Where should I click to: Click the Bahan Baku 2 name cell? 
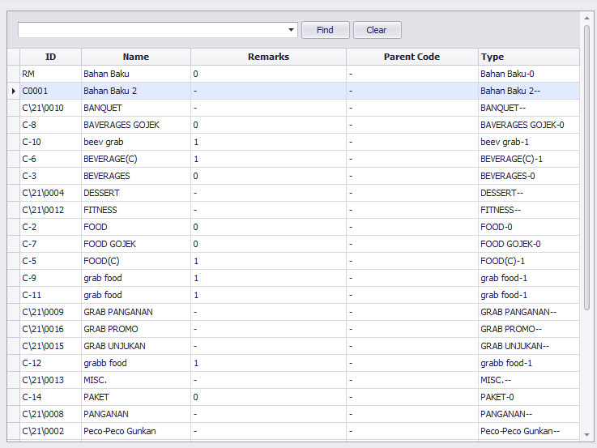click(136, 91)
